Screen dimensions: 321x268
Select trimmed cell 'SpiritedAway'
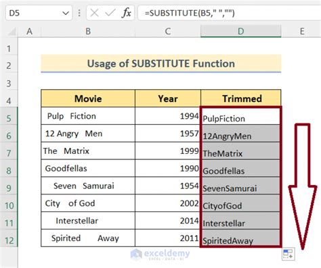[241, 238]
